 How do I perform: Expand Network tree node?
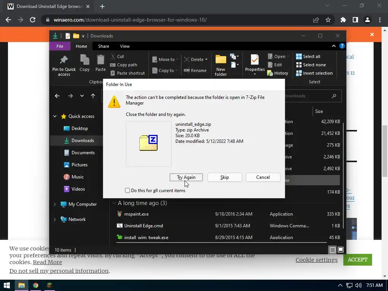pyautogui.click(x=55, y=219)
